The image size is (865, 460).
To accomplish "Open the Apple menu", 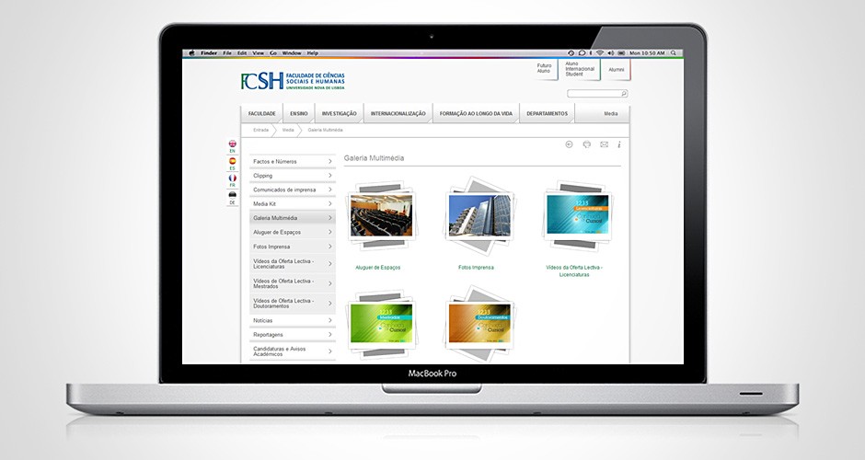I will [192, 53].
